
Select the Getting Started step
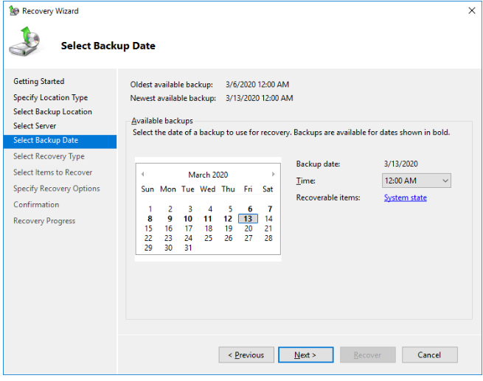tap(39, 81)
